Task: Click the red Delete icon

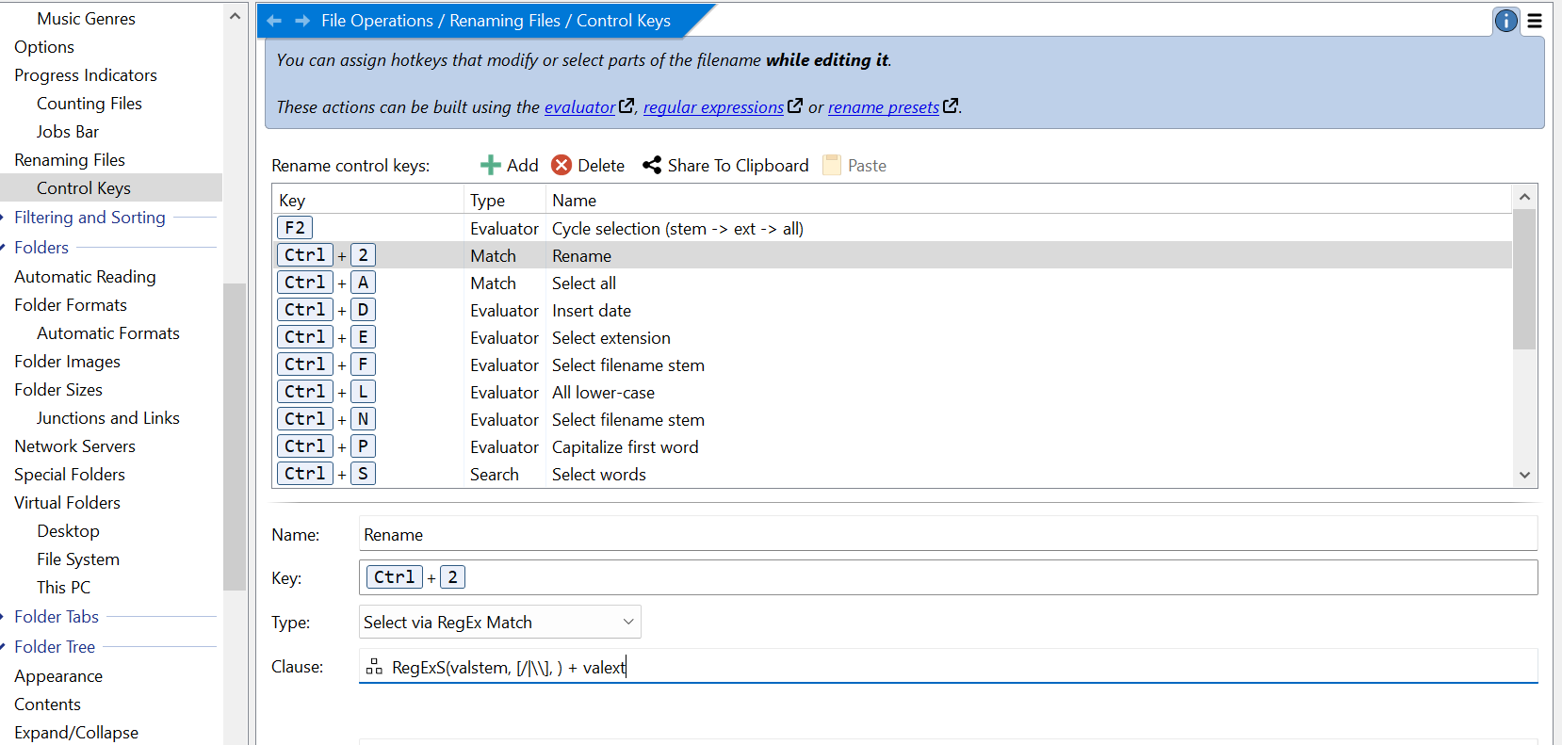Action: pyautogui.click(x=561, y=166)
